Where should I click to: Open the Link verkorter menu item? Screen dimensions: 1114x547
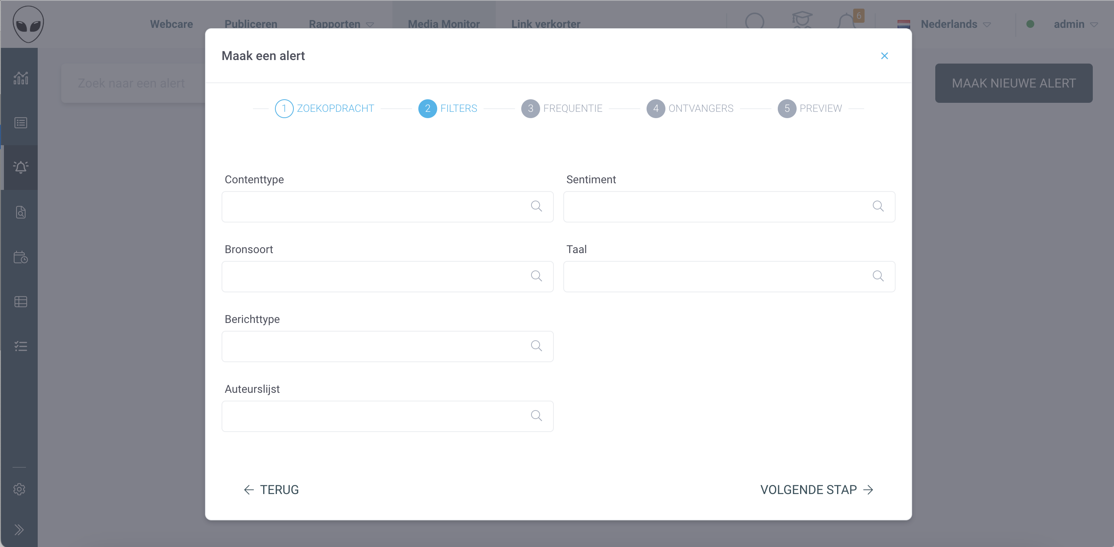pyautogui.click(x=546, y=24)
